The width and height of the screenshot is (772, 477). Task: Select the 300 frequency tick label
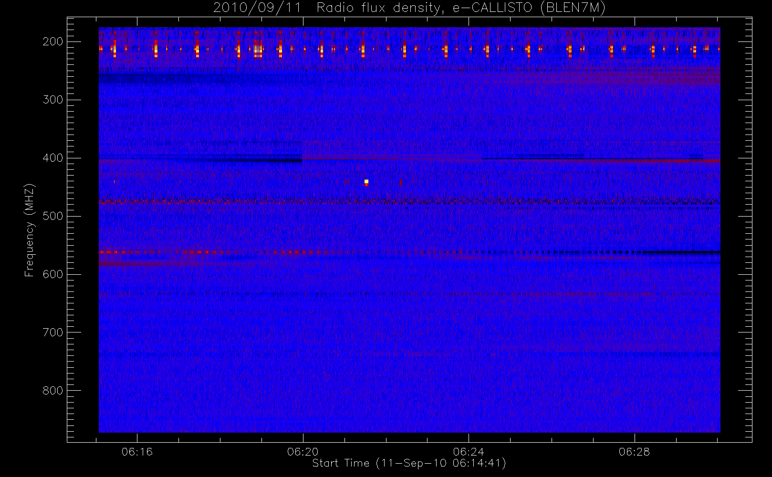pyautogui.click(x=52, y=100)
